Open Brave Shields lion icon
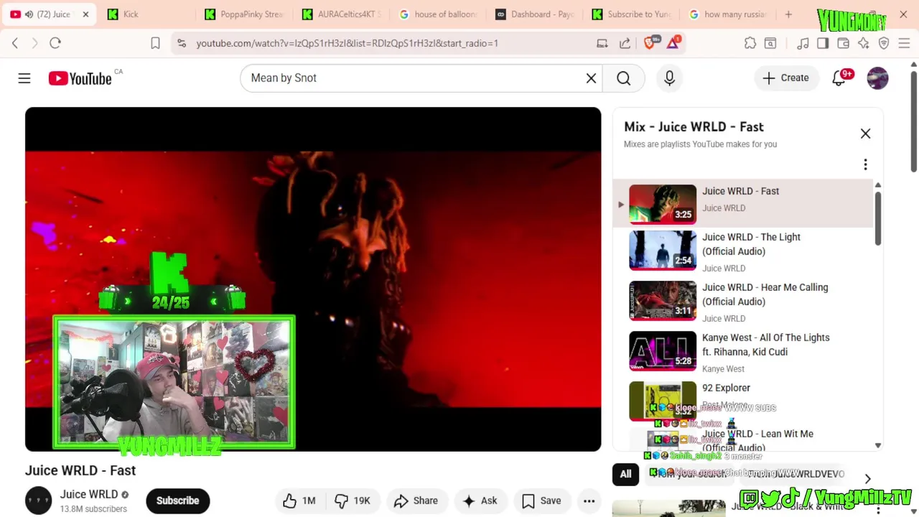 [x=651, y=43]
